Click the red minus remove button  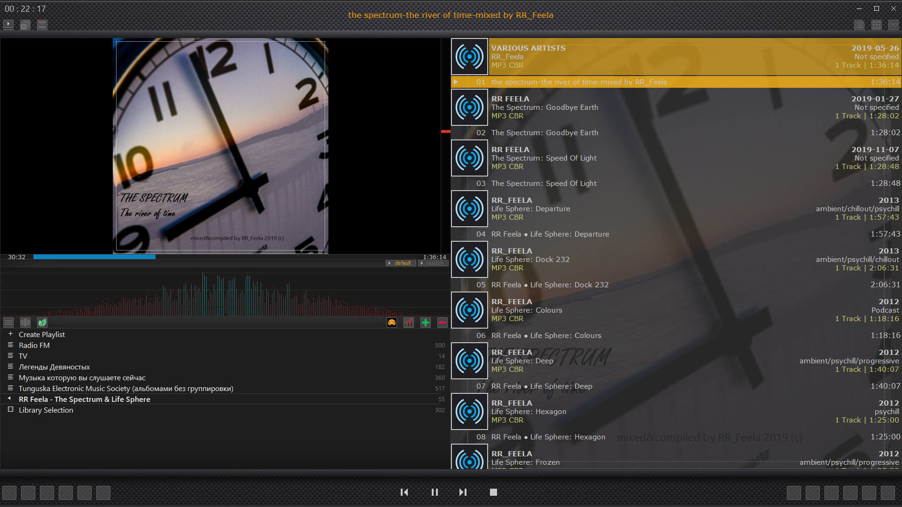(443, 323)
